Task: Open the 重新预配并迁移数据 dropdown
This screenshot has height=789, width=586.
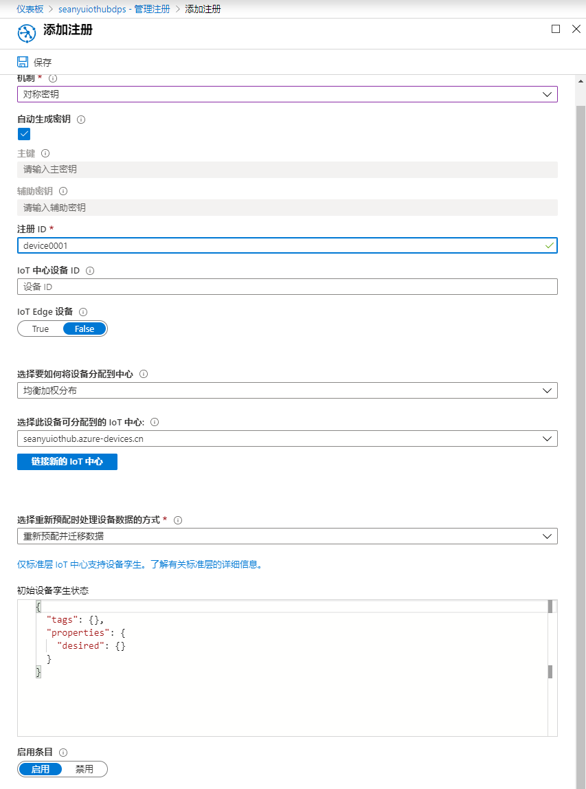Action: point(287,536)
